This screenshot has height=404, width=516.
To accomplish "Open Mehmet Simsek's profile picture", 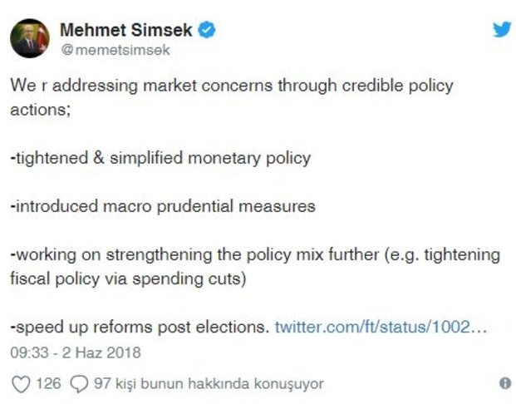I will click(30, 38).
